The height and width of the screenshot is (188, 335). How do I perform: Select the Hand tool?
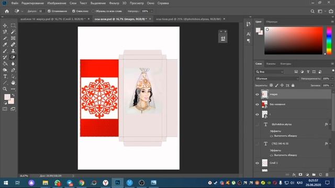tap(13, 83)
